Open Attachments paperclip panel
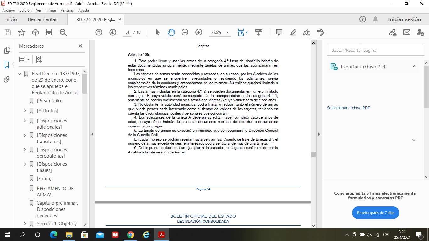Screen dimensions: 429x241 [7, 79]
